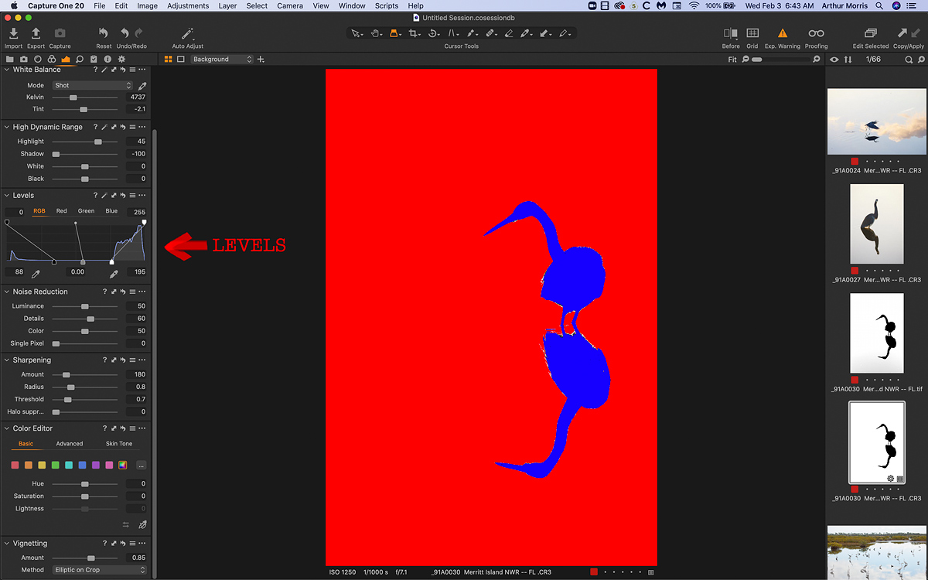
Task: Open the Adjustments menu
Action: pos(188,5)
